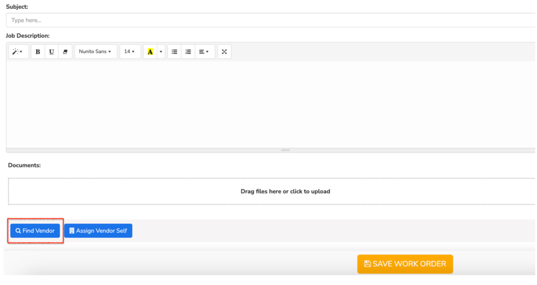This screenshot has height=285, width=537.
Task: Open the font size 14 dropdown
Action: 130,52
